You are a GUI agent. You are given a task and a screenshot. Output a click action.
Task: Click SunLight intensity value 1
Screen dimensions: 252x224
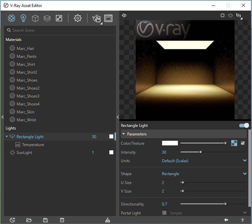point(93,152)
